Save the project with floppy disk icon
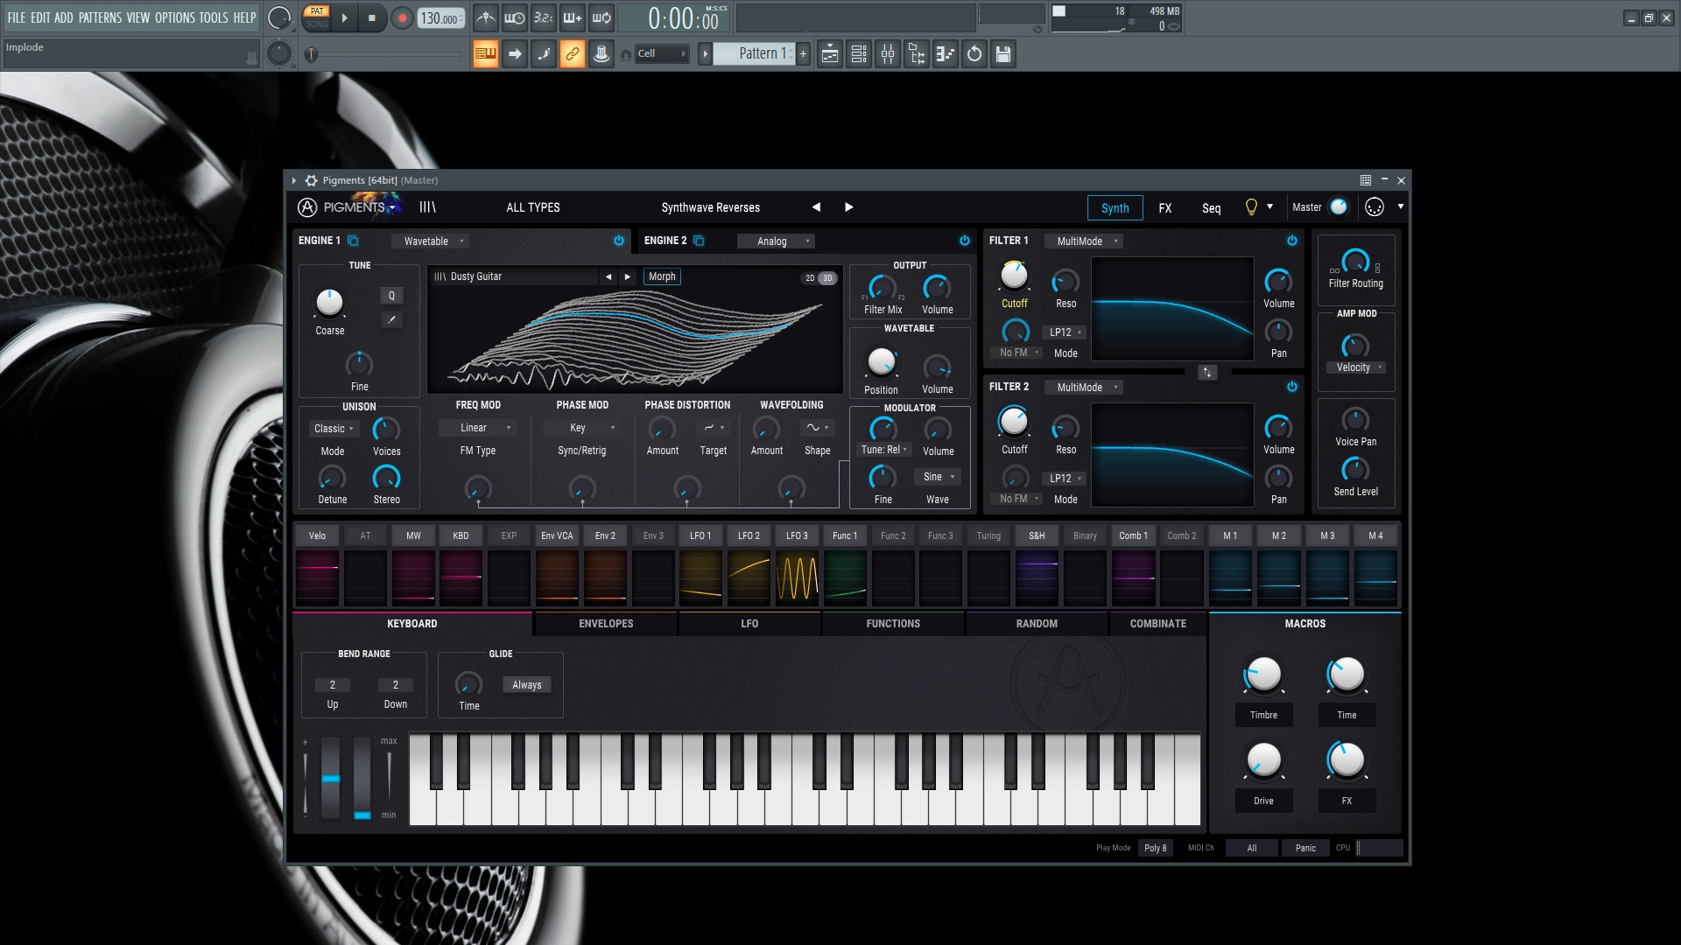This screenshot has width=1681, height=945. [1003, 54]
